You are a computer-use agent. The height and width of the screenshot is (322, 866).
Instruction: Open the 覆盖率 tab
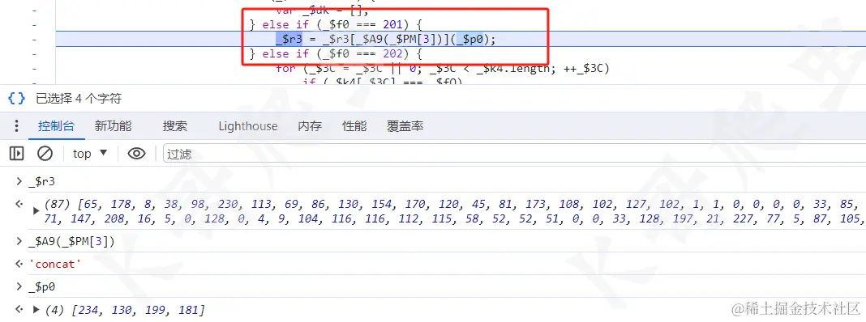tap(405, 125)
